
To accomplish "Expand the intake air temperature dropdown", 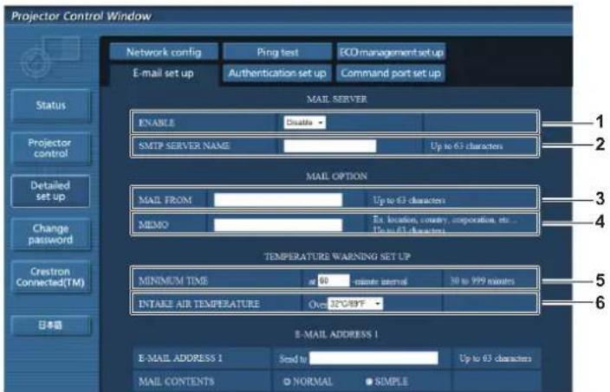I will click(x=355, y=304).
